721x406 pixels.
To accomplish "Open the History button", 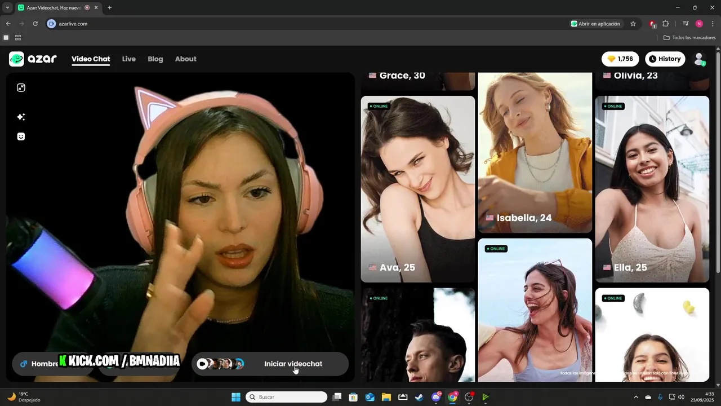I will (x=665, y=59).
